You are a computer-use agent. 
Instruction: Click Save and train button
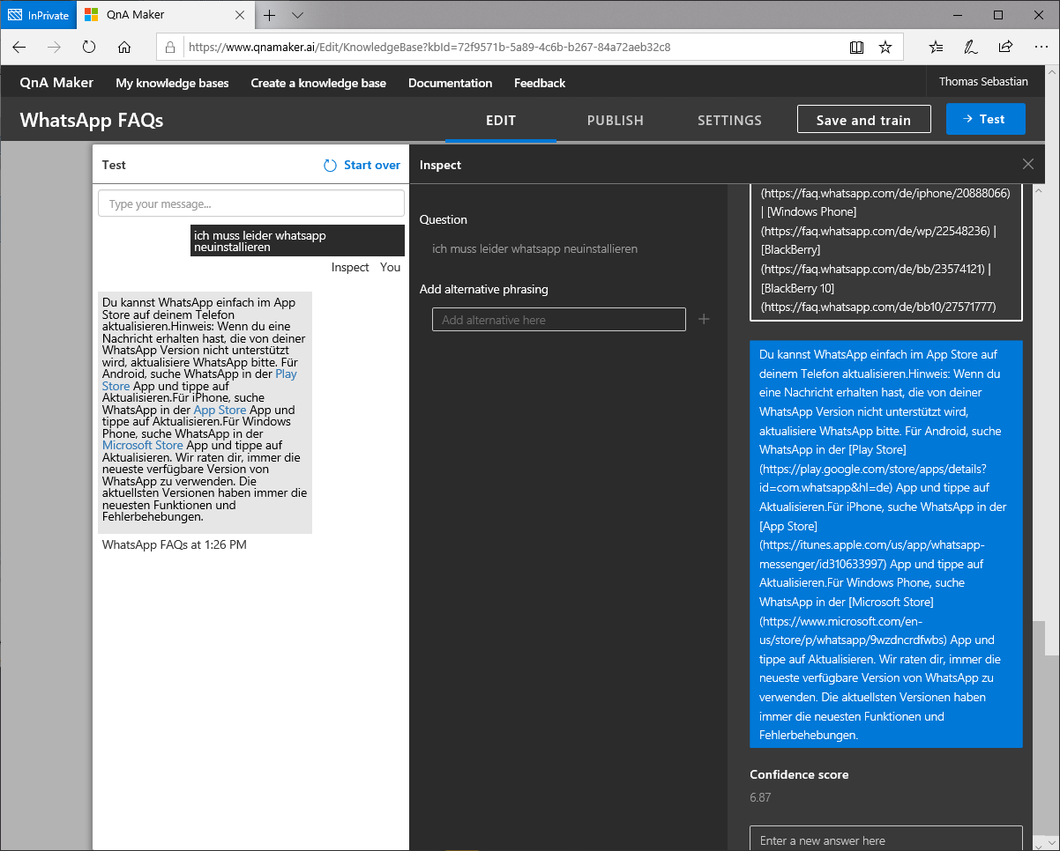(x=863, y=120)
